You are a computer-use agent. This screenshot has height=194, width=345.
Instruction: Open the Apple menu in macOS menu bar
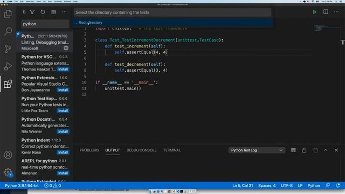(x=4, y=1)
